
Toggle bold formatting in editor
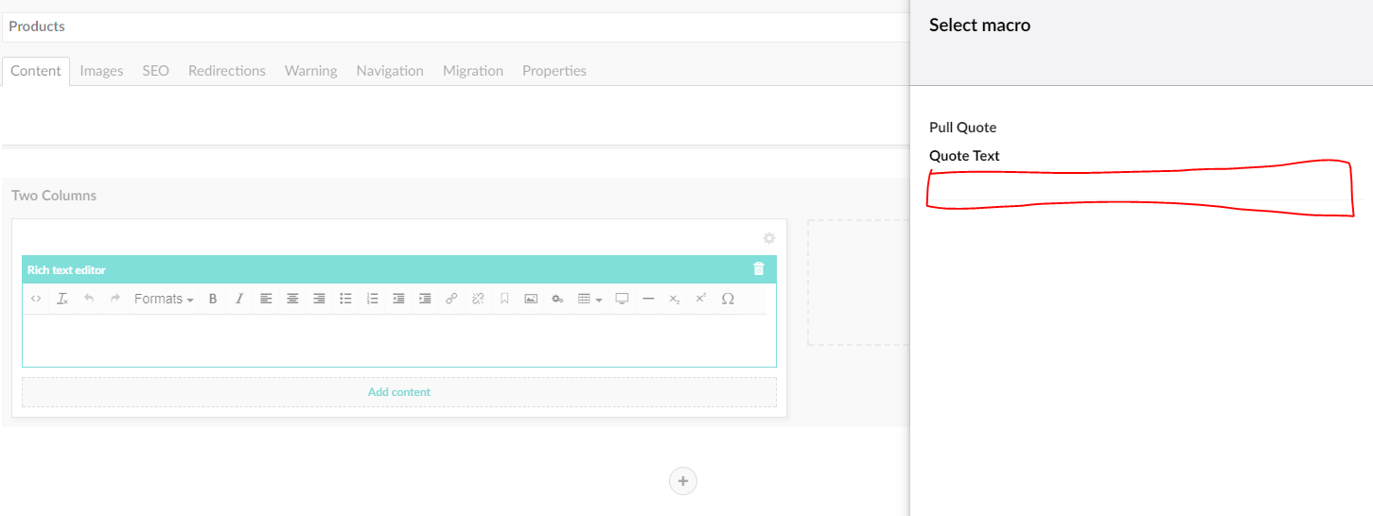(x=213, y=299)
